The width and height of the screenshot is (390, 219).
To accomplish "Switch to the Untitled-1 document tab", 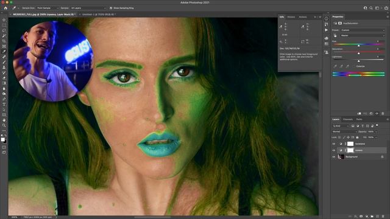I will tap(99, 15).
